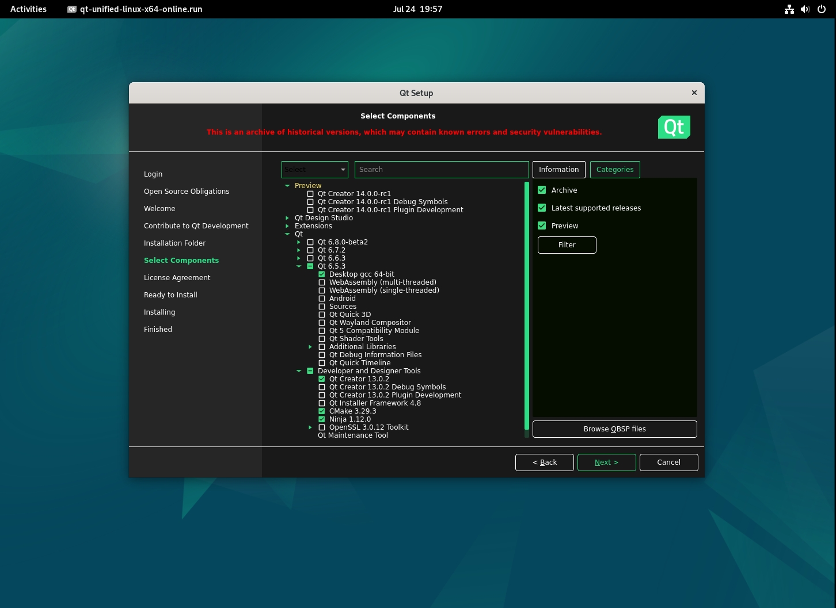
Task: Check the Qt Quick 3D component
Action: (x=322, y=315)
